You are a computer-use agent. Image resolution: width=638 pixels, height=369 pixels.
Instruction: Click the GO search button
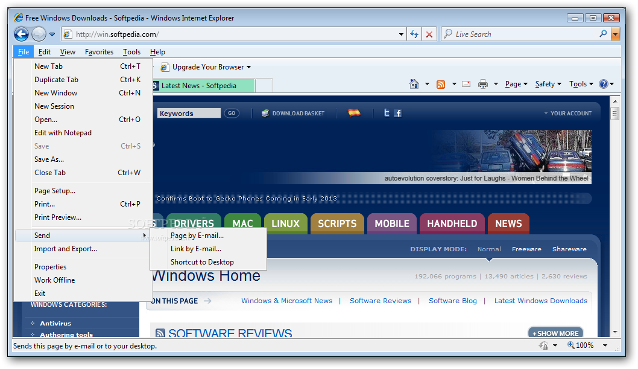pyautogui.click(x=232, y=113)
